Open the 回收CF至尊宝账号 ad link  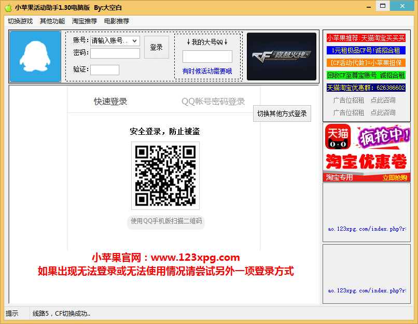366,75
